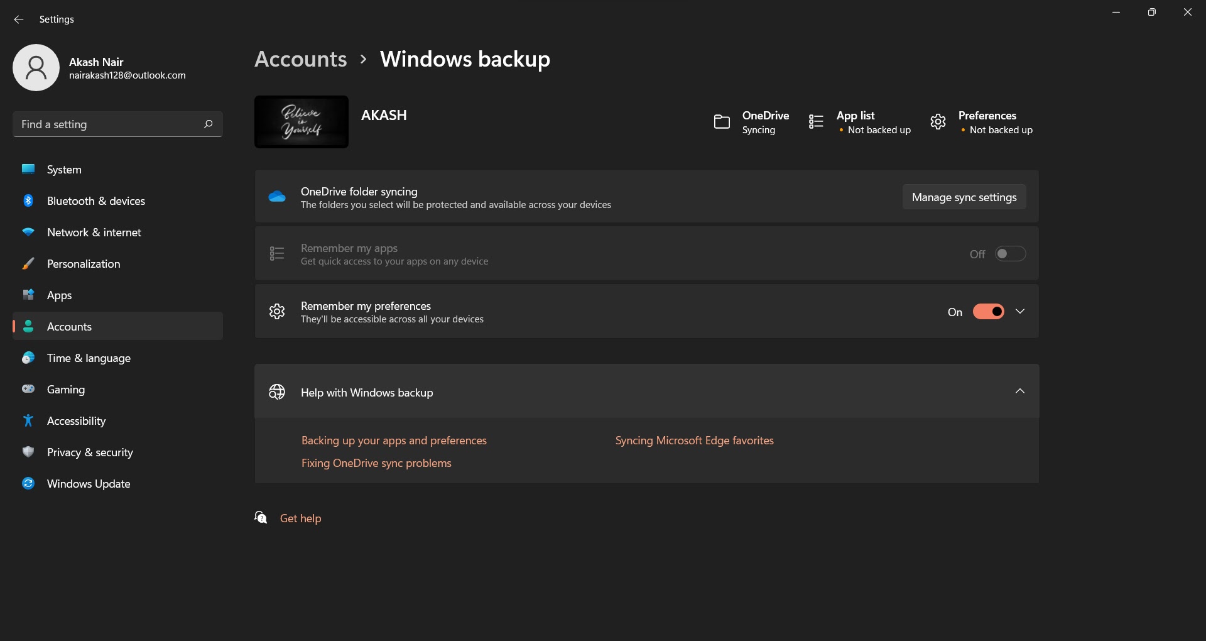Click the AKASH device name
The height and width of the screenshot is (641, 1206).
tap(384, 115)
